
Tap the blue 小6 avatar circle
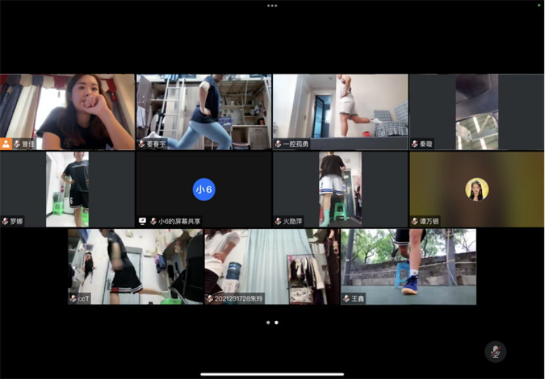tap(204, 189)
